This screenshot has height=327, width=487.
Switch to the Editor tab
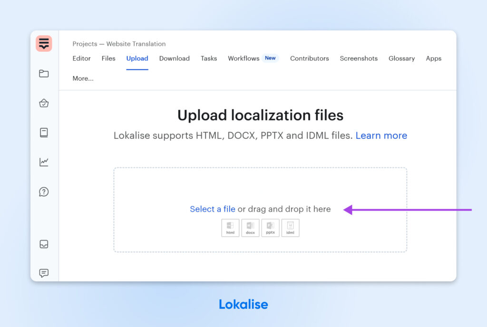click(x=81, y=58)
